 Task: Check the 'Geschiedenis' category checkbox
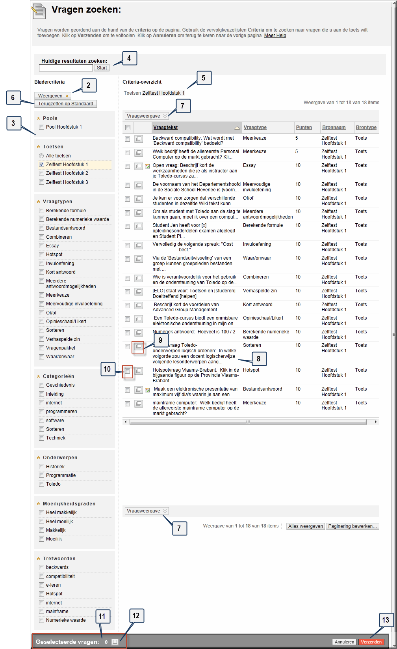point(41,385)
